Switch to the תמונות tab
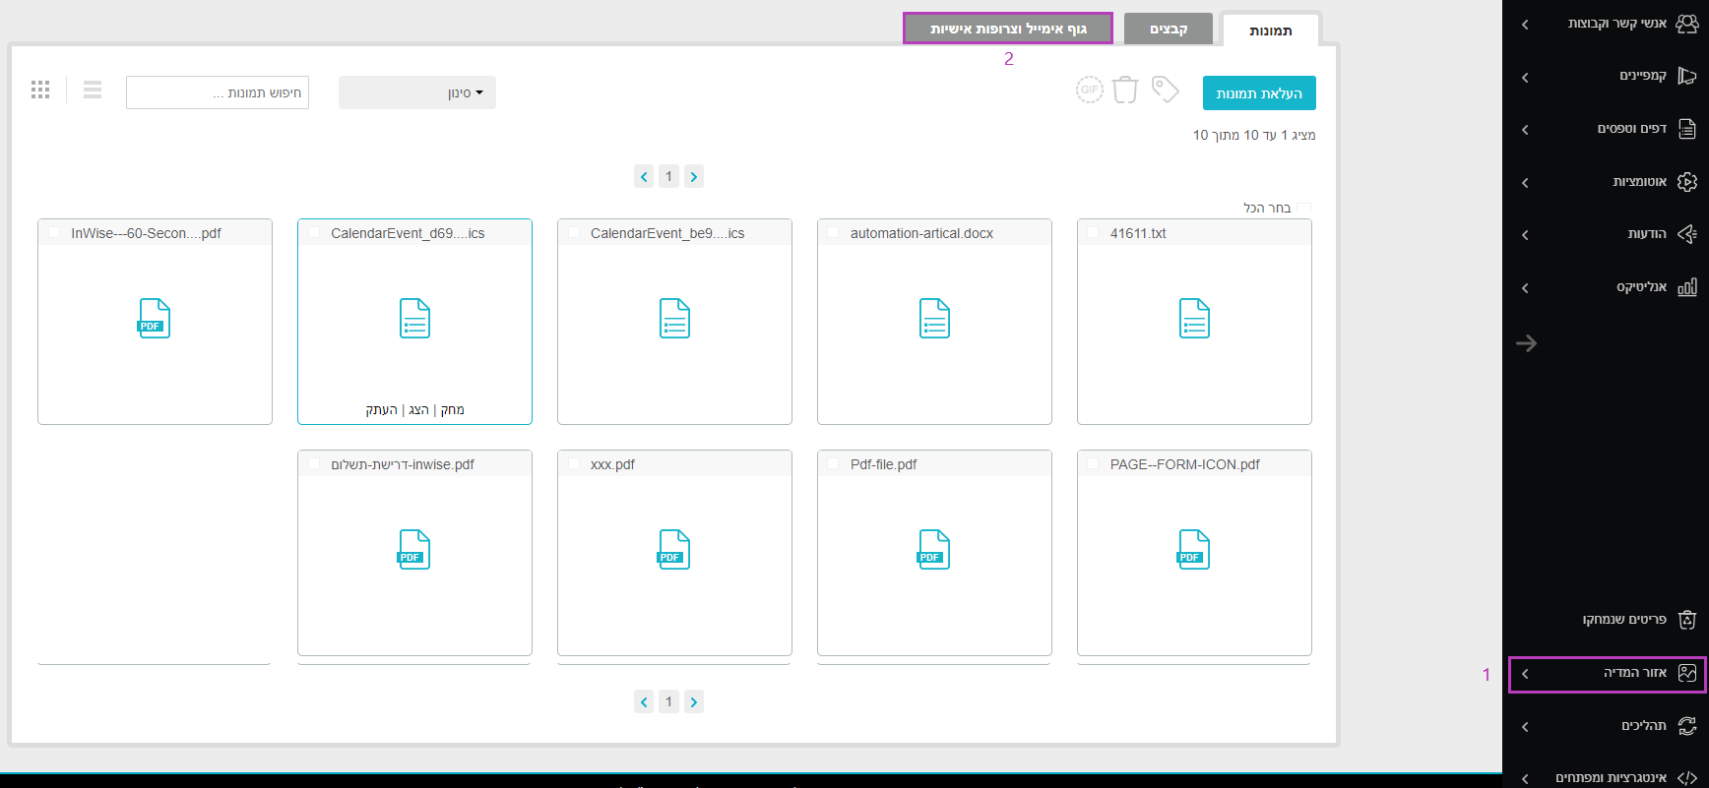The image size is (1709, 788). (x=1270, y=30)
